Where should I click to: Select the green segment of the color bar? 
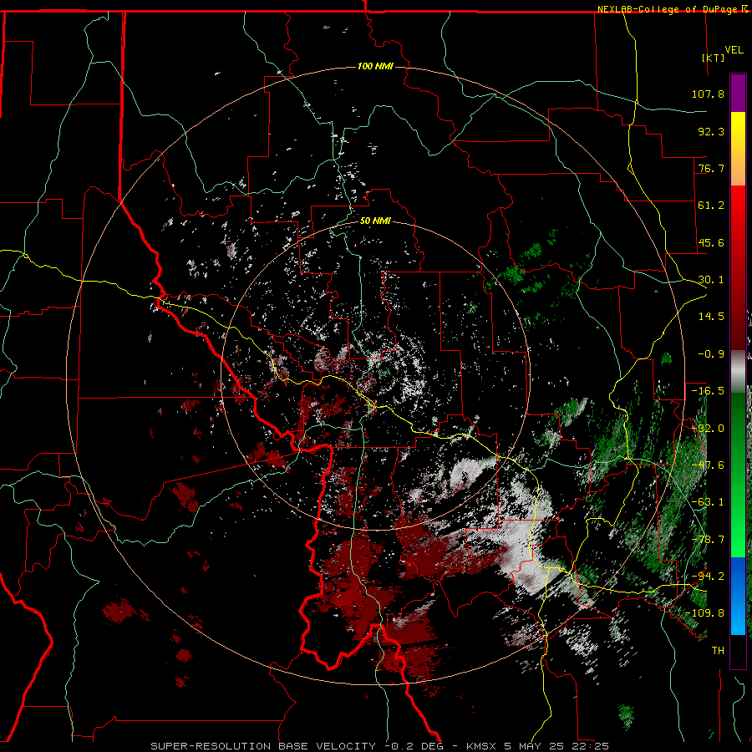pos(738,475)
